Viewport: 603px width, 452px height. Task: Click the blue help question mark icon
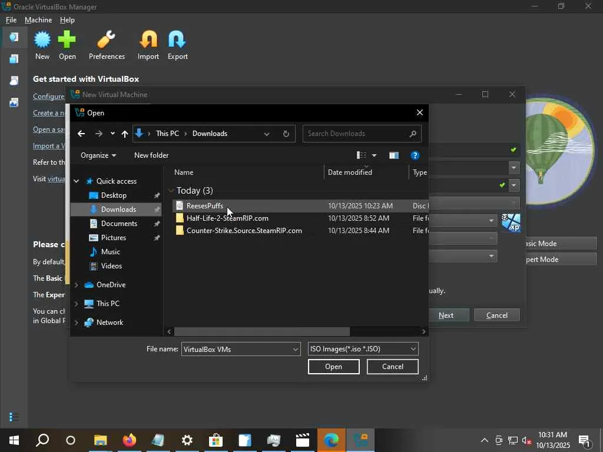[x=415, y=155]
